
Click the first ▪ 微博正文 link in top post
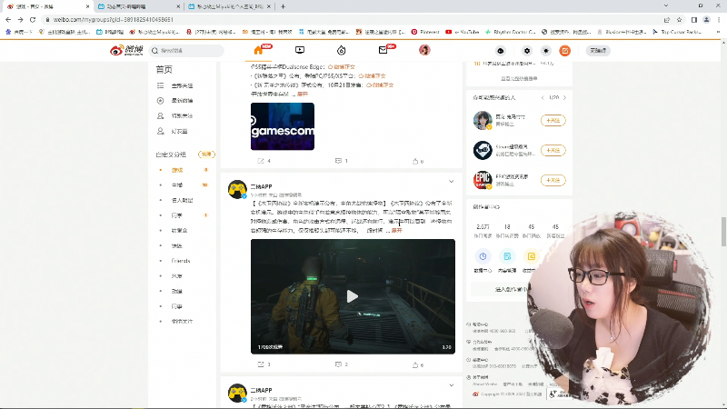(x=342, y=66)
